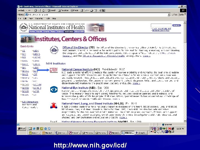
Task: Open the Search pane from the toolbar
Action: pos(51,11)
